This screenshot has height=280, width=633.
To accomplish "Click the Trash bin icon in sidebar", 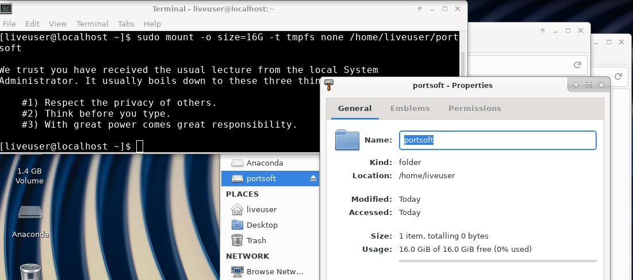I will [x=237, y=240].
